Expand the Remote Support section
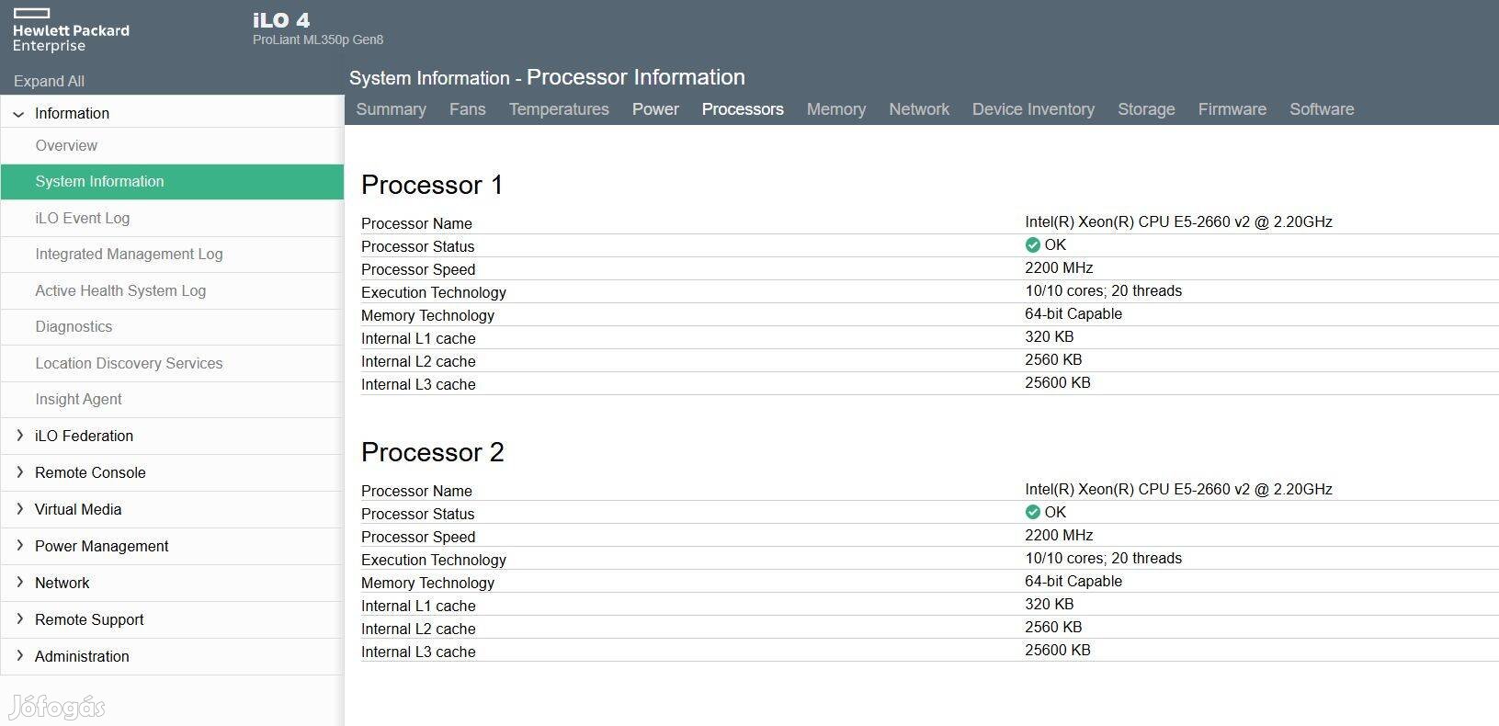This screenshot has height=726, width=1499. pyautogui.click(x=19, y=619)
